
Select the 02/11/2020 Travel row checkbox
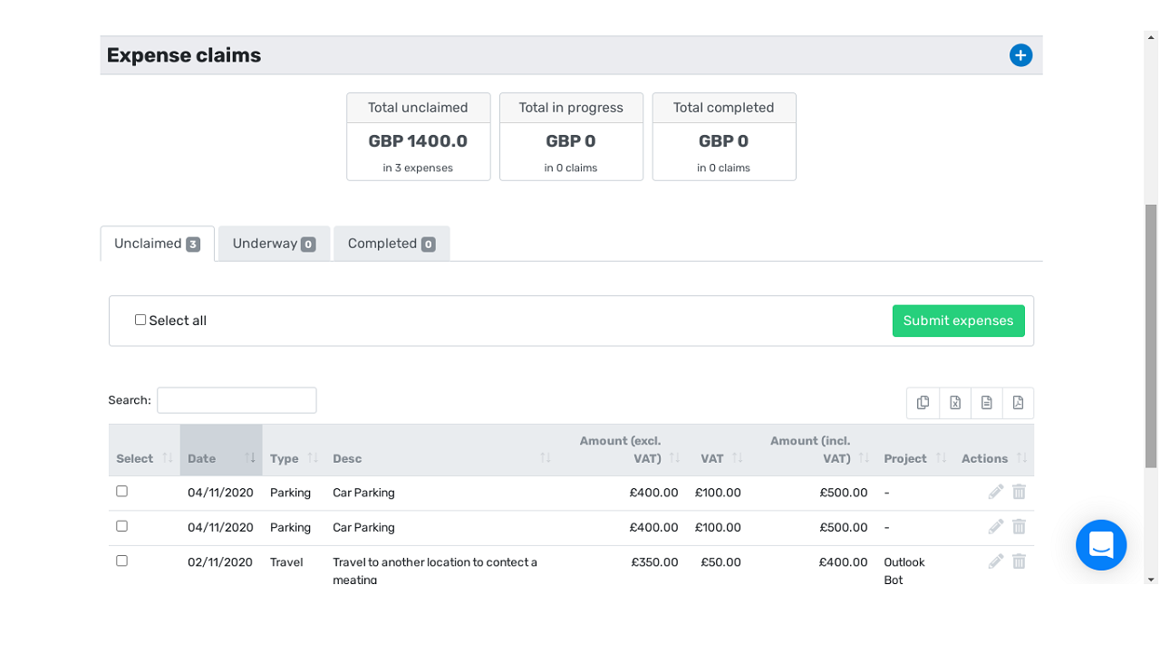tap(121, 561)
